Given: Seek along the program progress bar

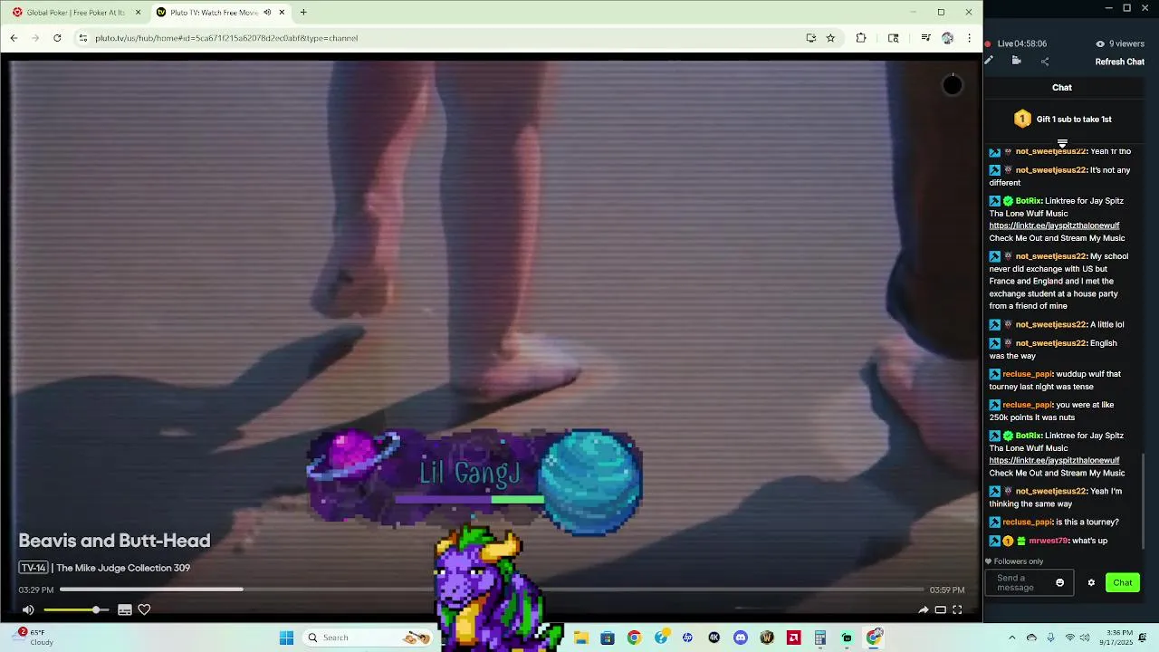Looking at the screenshot, I should (492, 590).
